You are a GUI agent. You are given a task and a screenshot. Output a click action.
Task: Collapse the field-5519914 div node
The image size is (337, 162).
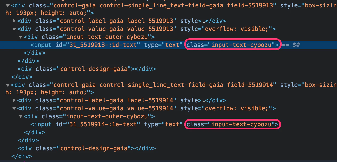pyautogui.click(x=7, y=85)
